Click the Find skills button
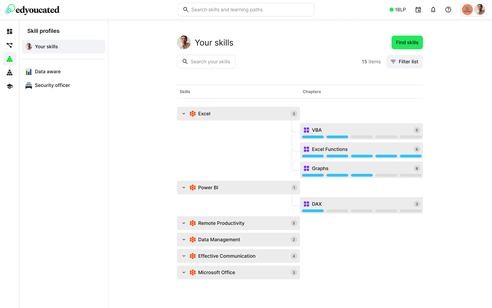 (407, 42)
